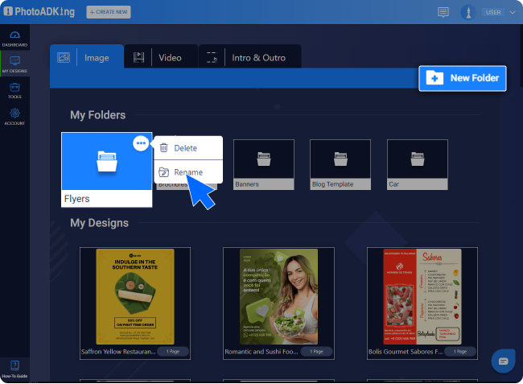Expand the USER dropdown arrow

[x=513, y=12]
